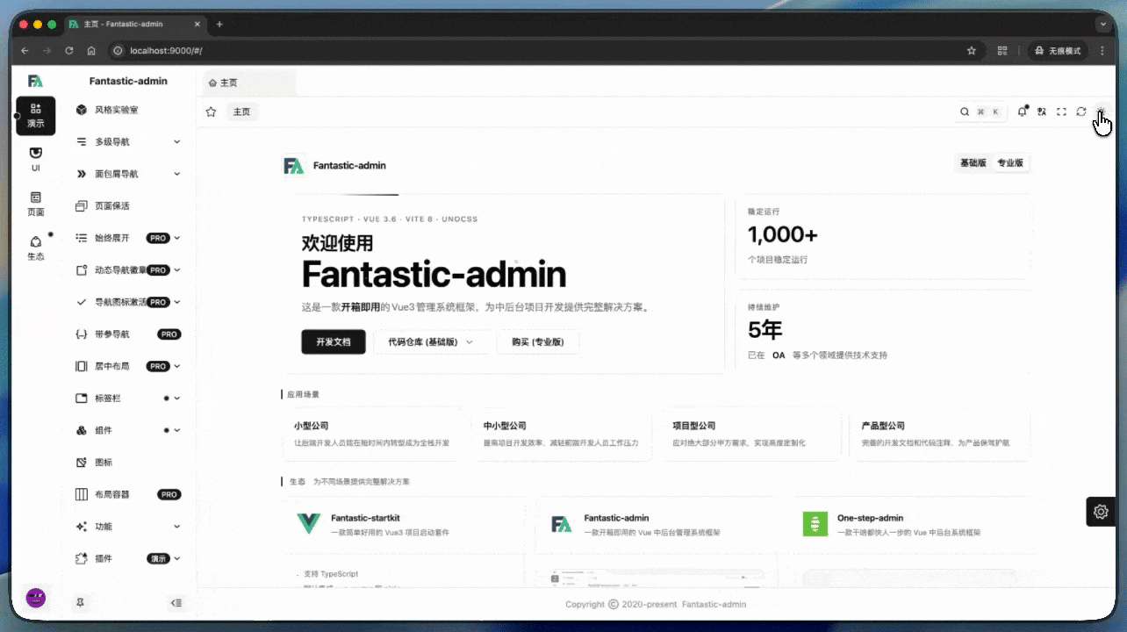Toggle the sidebar pin icon
The height and width of the screenshot is (632, 1127).
[x=81, y=603]
